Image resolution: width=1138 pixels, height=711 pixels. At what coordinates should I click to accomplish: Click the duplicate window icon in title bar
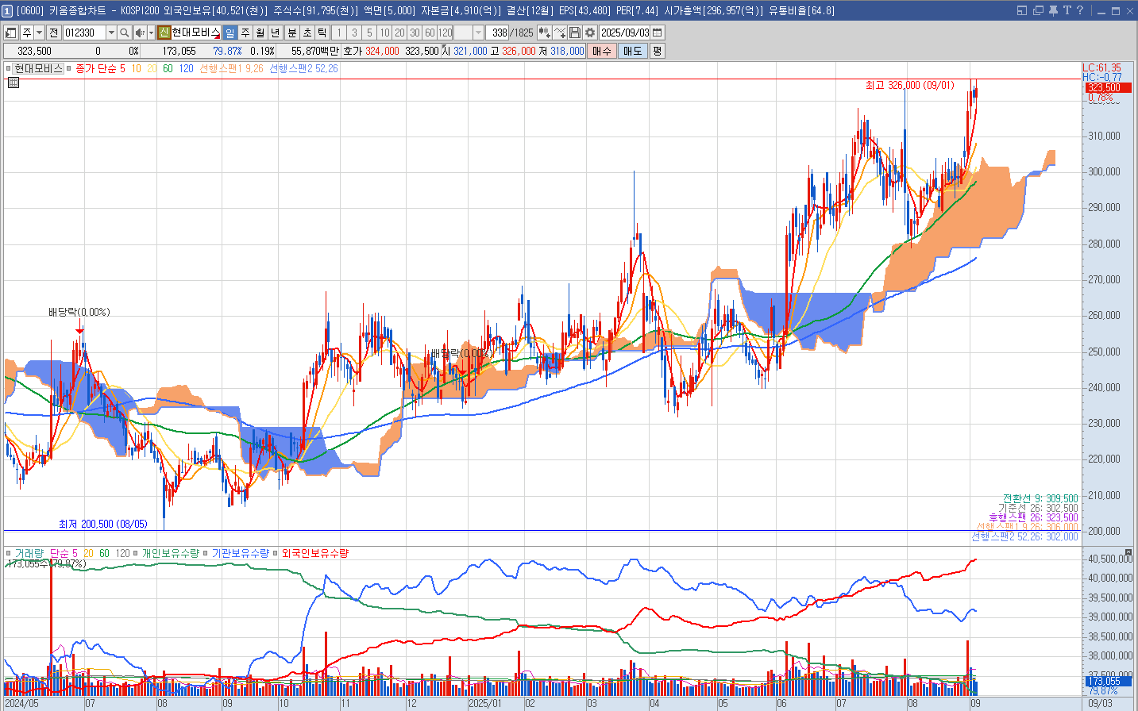[x=1038, y=10]
